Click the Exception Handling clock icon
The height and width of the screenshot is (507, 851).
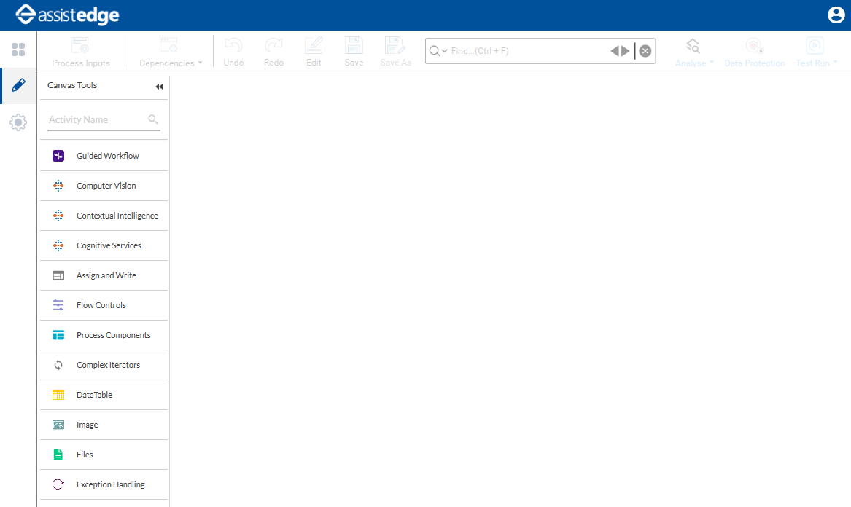click(58, 484)
